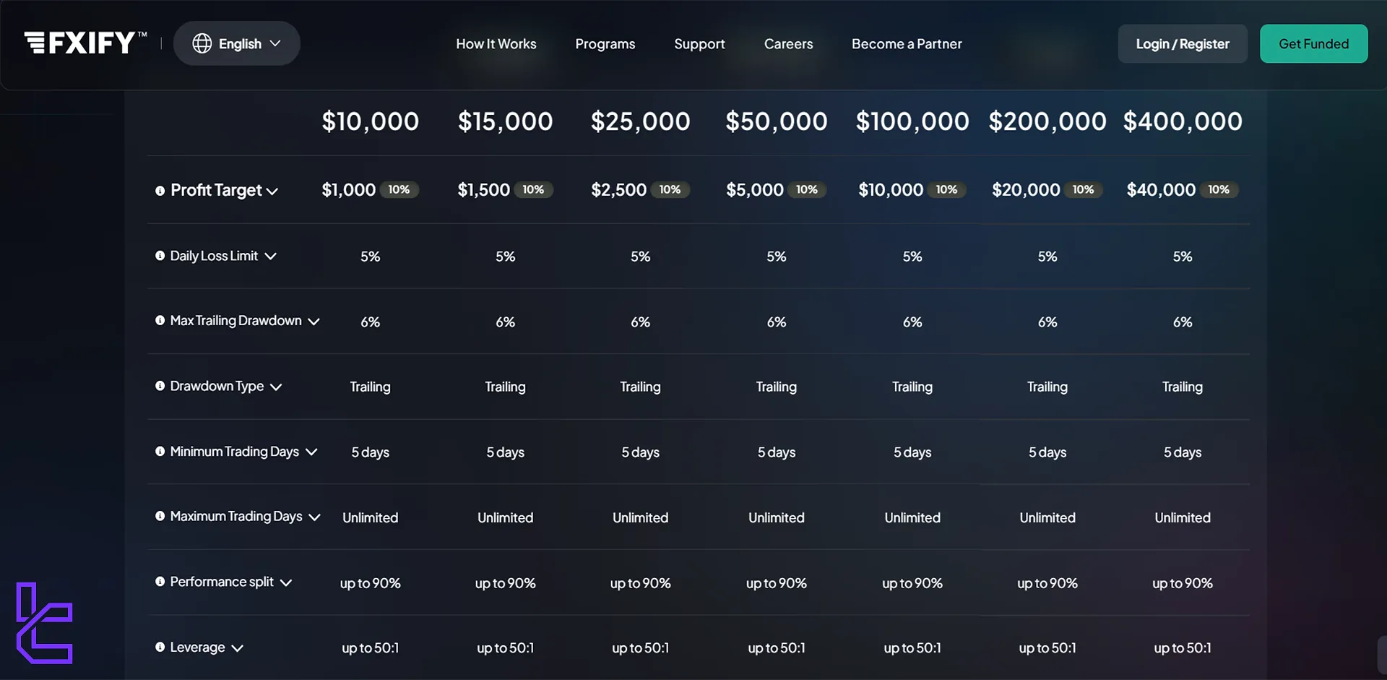1387x680 pixels.
Task: Click the Maximum Trading Days label
Action: coord(236,516)
